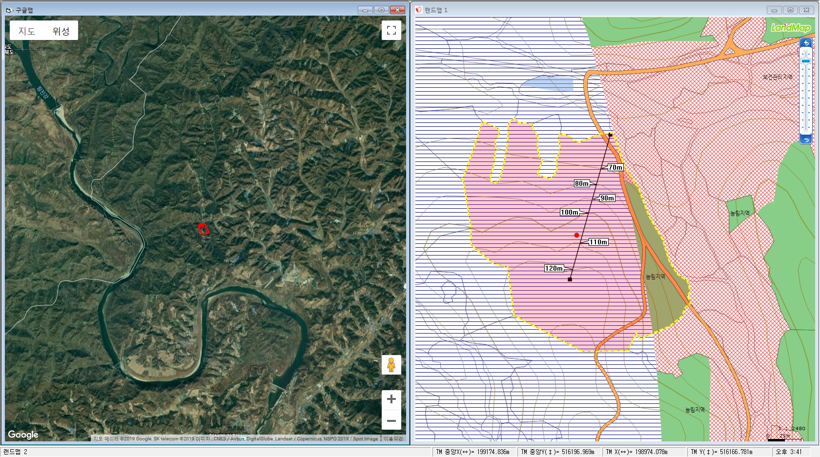
Task: Click the LandMap zoom-out minus button
Action: coord(805,139)
